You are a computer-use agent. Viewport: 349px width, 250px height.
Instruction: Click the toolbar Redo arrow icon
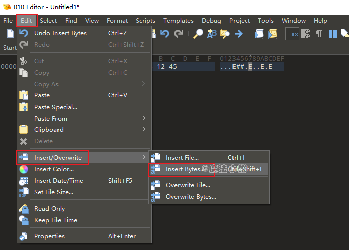click(x=179, y=34)
